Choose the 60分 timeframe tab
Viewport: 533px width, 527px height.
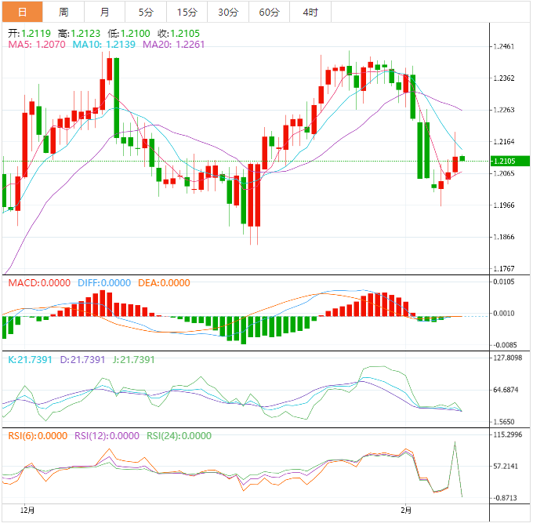[269, 12]
